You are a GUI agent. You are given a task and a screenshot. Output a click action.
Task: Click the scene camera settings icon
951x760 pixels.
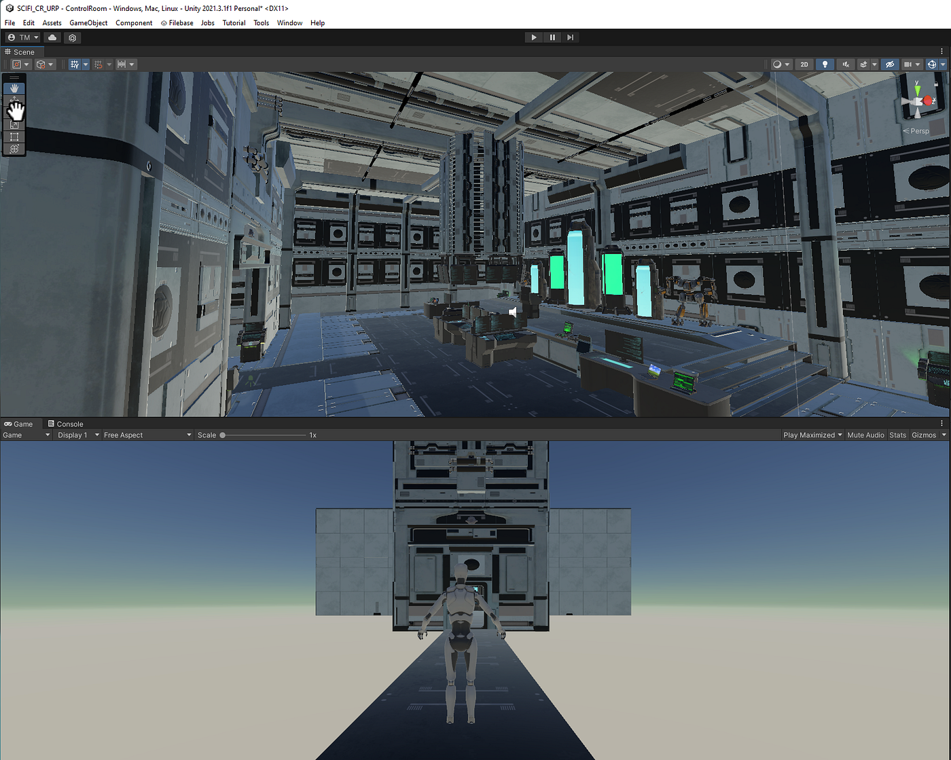(x=908, y=65)
